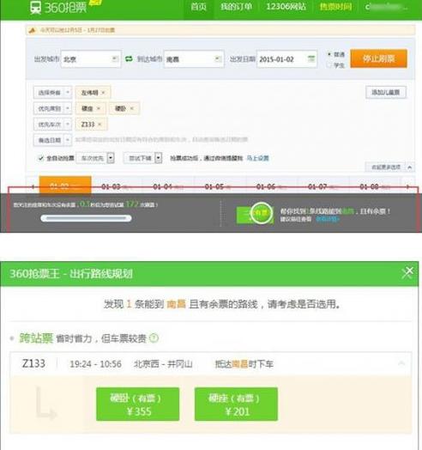The width and height of the screenshot is (422, 450).
Task: Swap departure and arrival cities icon
Action: tap(129, 59)
